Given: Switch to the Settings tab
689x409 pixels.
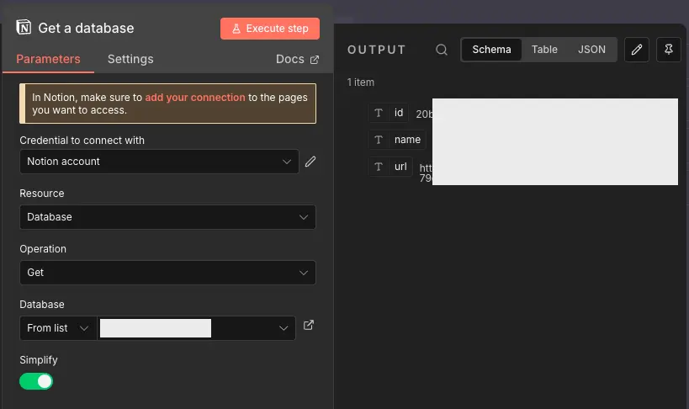Looking at the screenshot, I should pyautogui.click(x=130, y=59).
